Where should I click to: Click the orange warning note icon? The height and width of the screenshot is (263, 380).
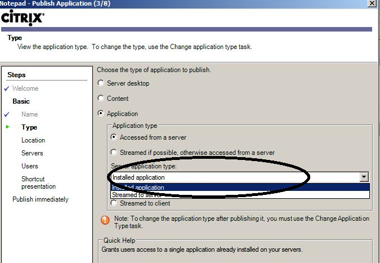pos(105,220)
